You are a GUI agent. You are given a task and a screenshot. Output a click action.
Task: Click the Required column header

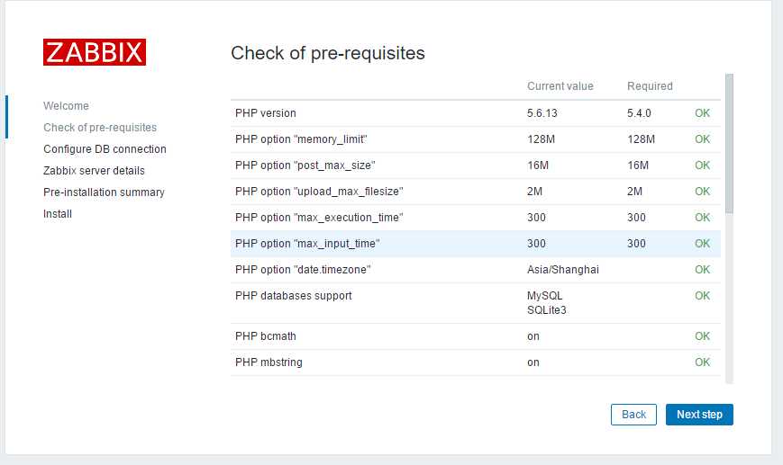[x=650, y=86]
